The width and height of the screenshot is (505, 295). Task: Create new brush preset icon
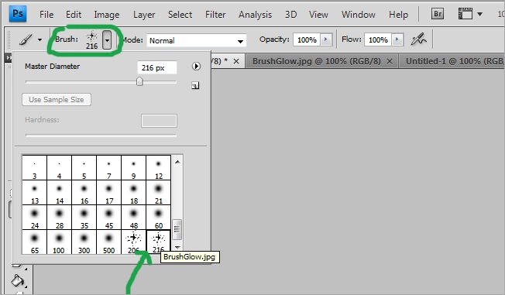[195, 86]
